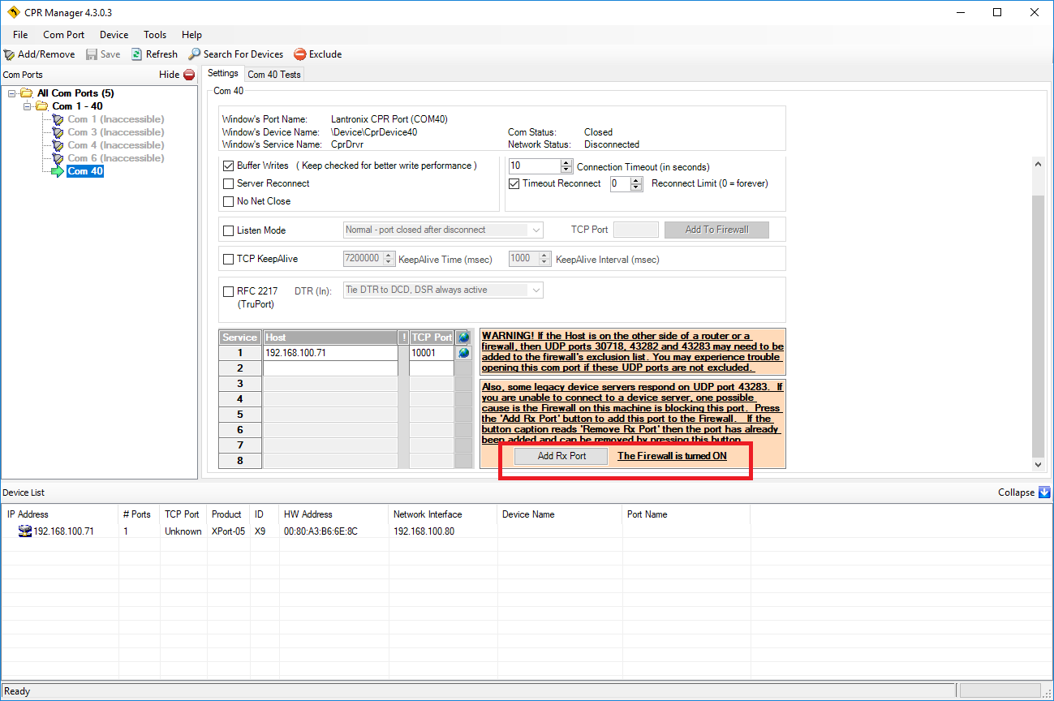Screen dimensions: 1054x701
Task: Select the 192.168.100.71 device icon in the list
Action: tap(24, 531)
